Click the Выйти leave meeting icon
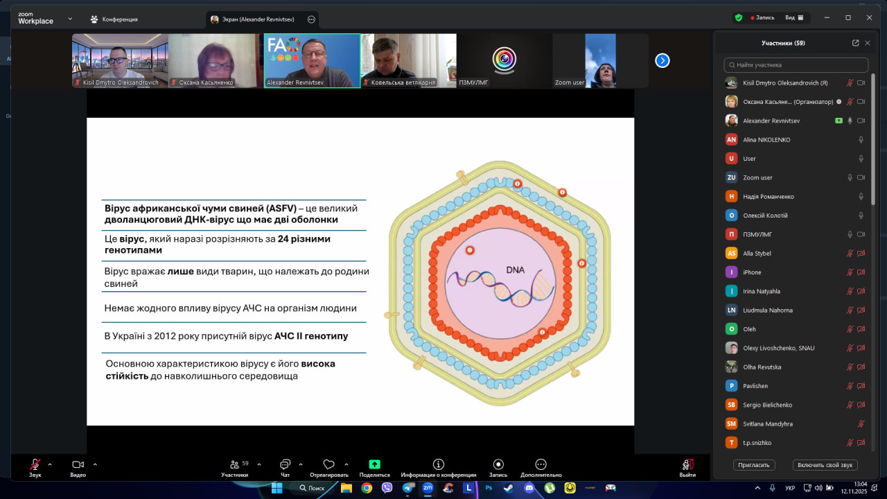Viewport: 887px width, 499px height. tap(687, 464)
